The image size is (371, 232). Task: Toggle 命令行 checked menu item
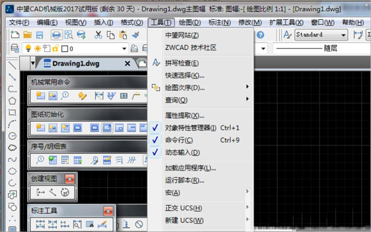click(x=200, y=140)
